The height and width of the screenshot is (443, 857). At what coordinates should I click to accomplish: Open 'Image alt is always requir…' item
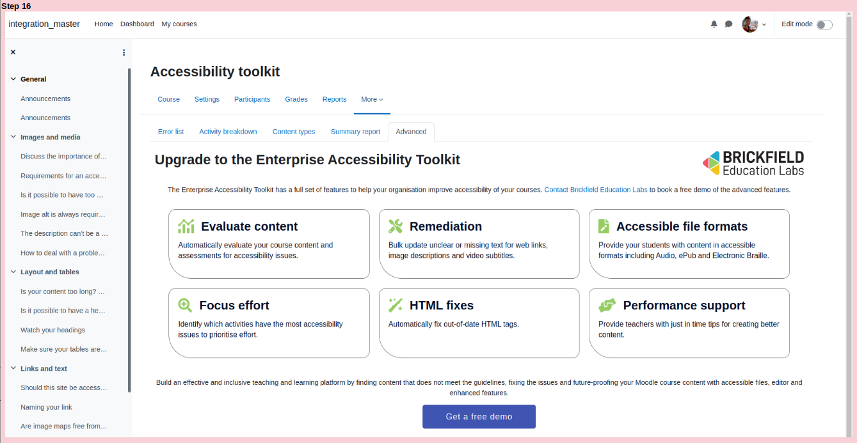[x=63, y=214]
